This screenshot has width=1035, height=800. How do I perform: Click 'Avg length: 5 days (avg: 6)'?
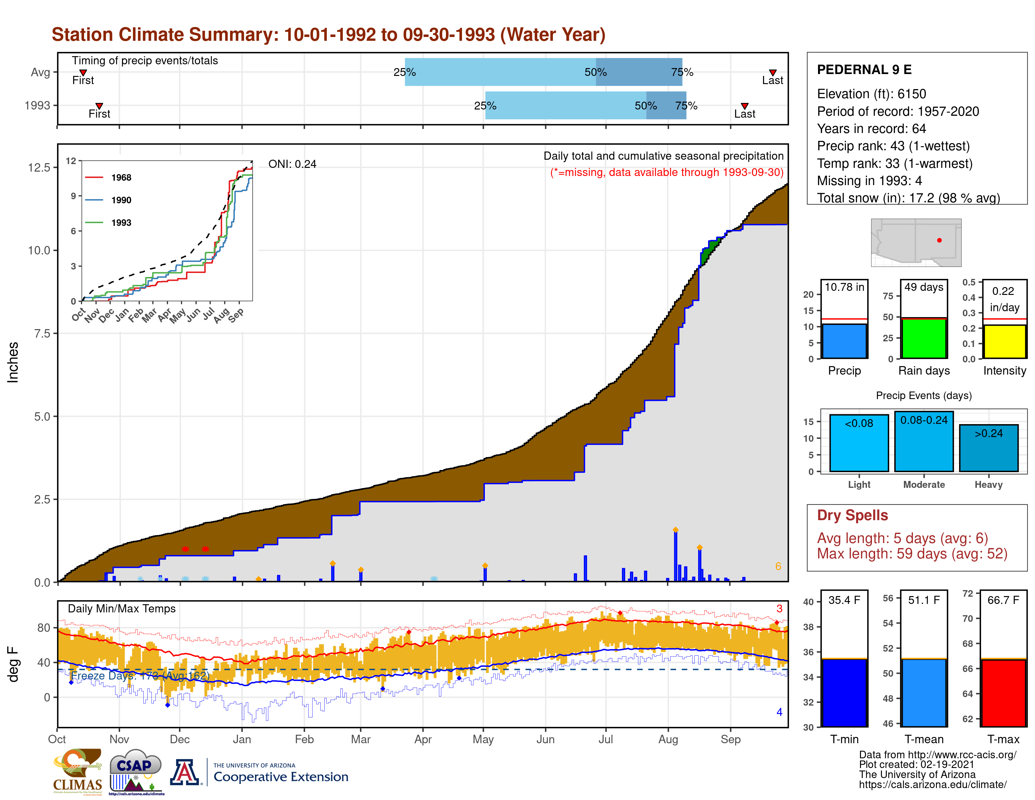[902, 538]
